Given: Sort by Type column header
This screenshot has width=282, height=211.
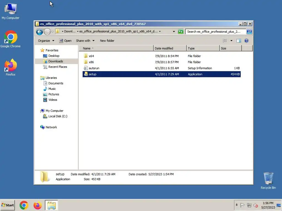Looking at the screenshot, I should coord(203,48).
